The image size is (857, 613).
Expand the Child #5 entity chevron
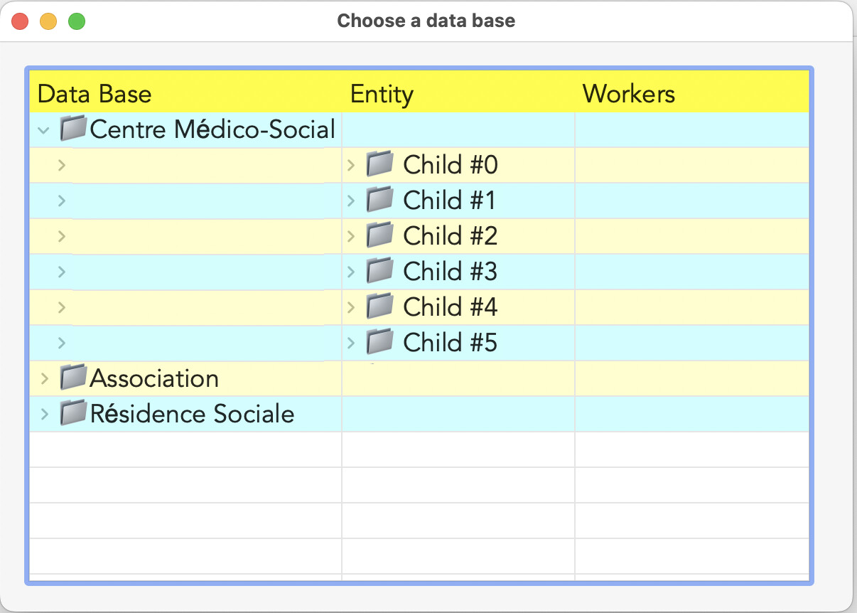(351, 343)
